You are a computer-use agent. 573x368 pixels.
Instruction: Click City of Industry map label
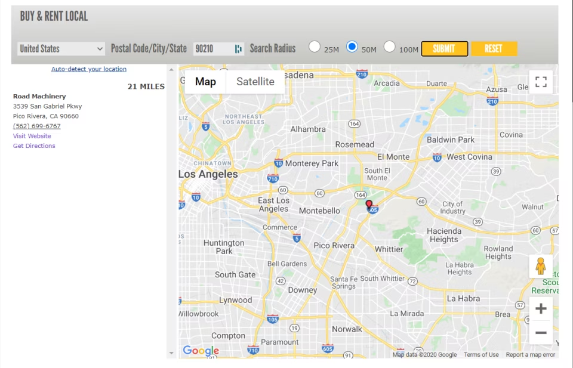452,208
